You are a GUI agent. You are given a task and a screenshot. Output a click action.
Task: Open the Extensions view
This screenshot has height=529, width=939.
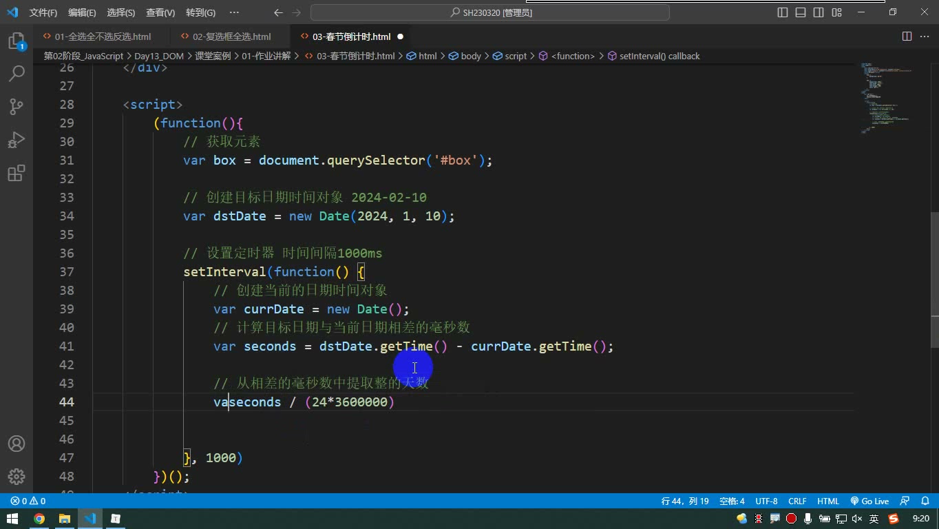pos(16,173)
